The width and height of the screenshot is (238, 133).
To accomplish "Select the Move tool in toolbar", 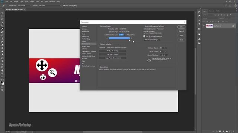I will (x=2, y=13).
